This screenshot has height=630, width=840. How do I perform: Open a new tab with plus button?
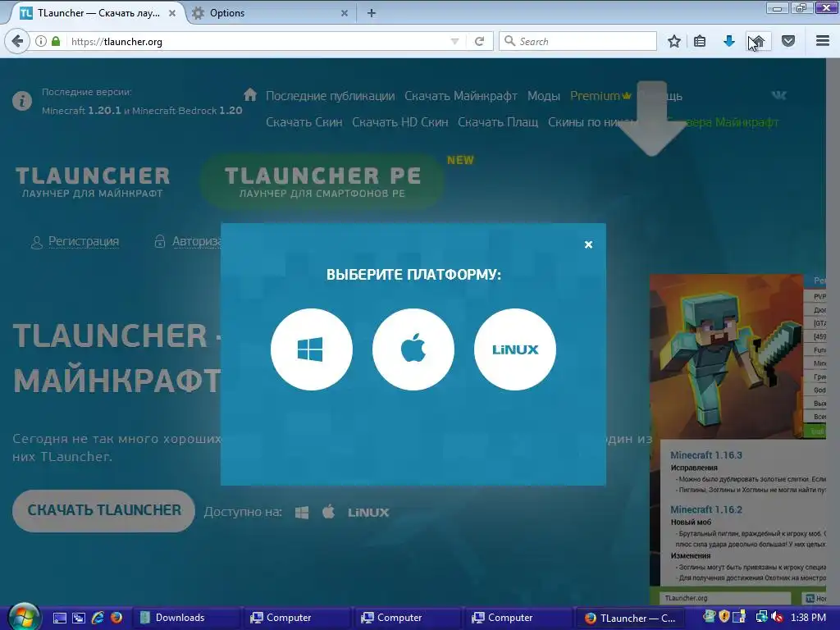tap(372, 13)
